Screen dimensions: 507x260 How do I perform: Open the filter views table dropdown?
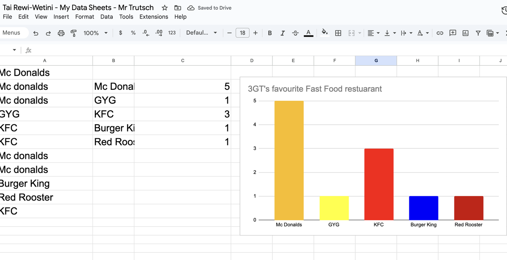click(493, 33)
